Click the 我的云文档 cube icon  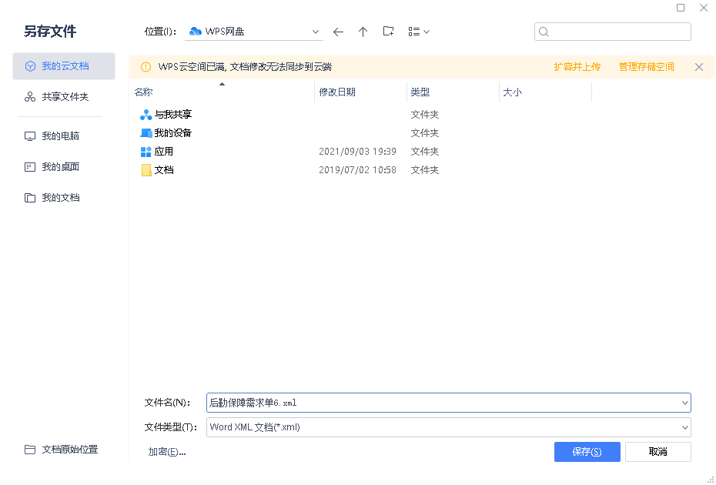click(x=30, y=66)
